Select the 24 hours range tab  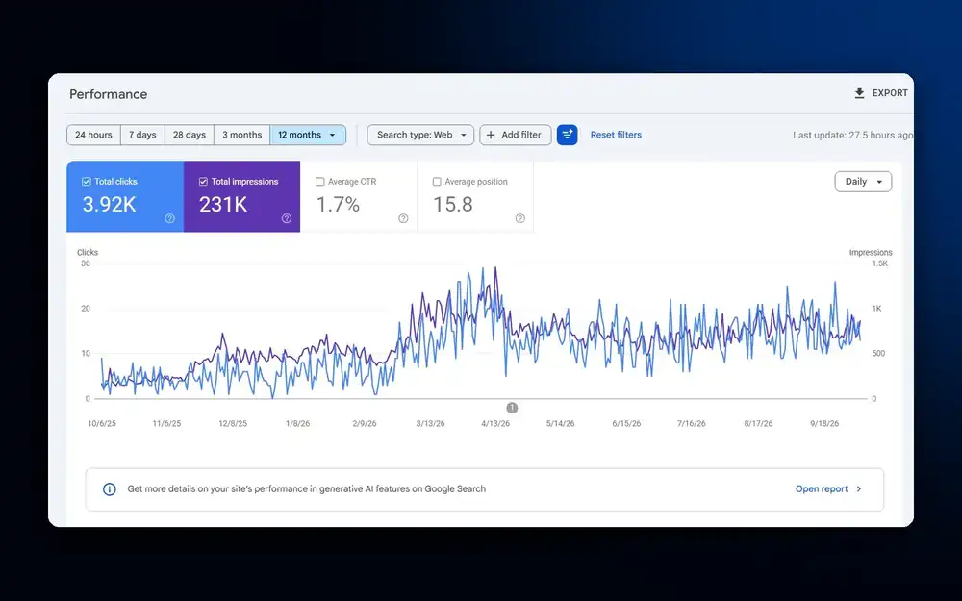pyautogui.click(x=94, y=135)
